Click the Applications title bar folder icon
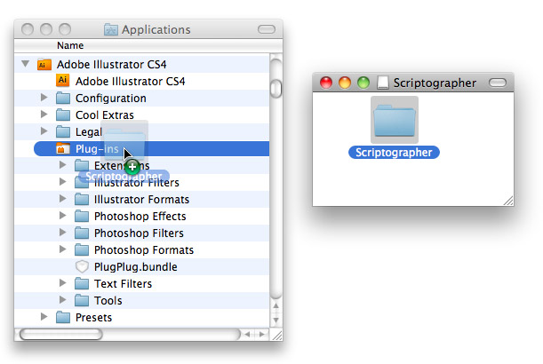 point(111,29)
